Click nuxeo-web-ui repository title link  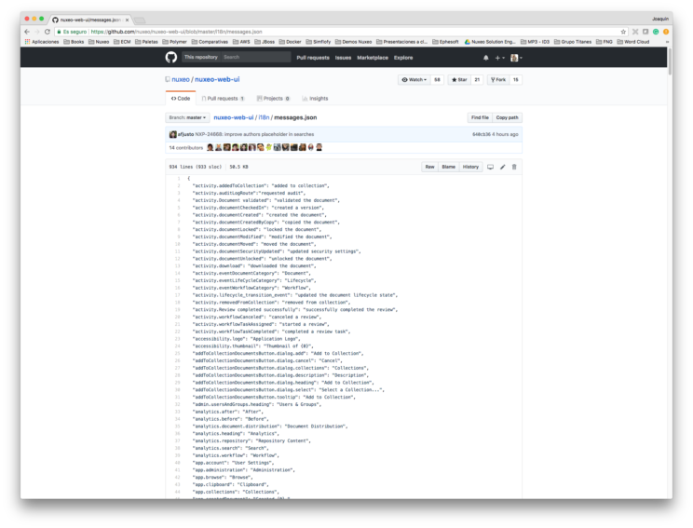[x=217, y=79]
